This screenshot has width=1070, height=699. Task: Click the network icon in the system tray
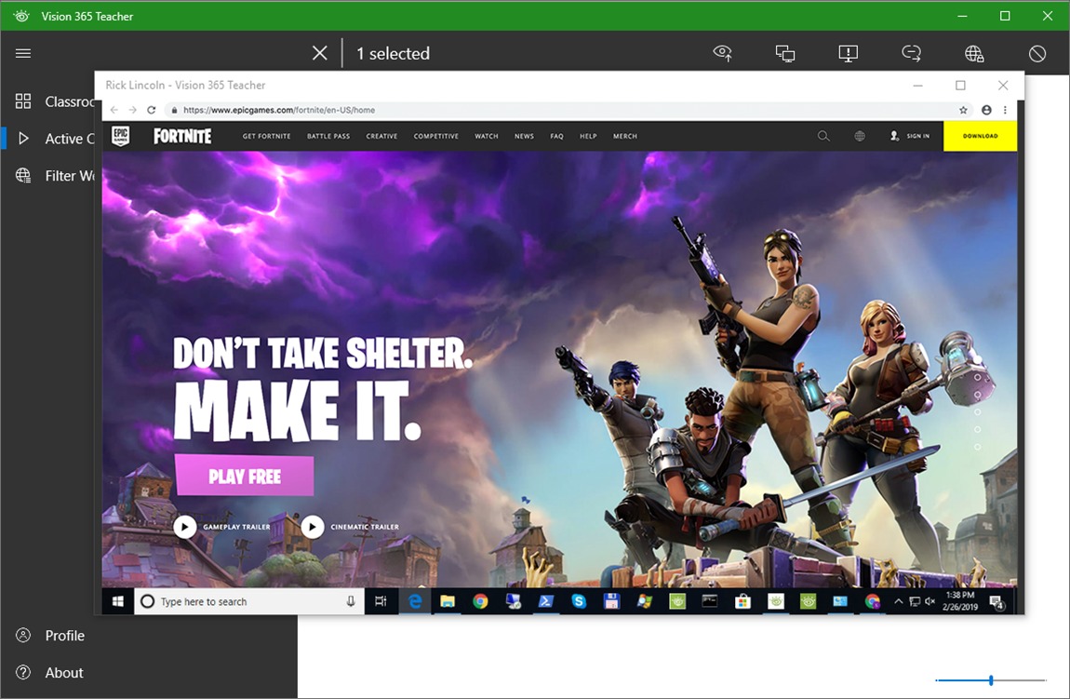pos(915,601)
